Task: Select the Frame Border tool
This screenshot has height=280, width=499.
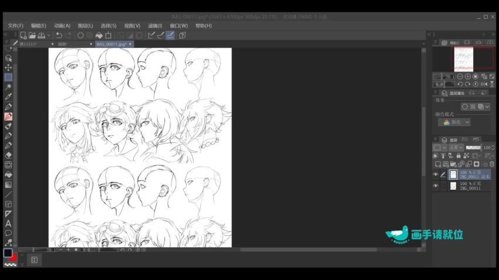Action: pyautogui.click(x=8, y=204)
